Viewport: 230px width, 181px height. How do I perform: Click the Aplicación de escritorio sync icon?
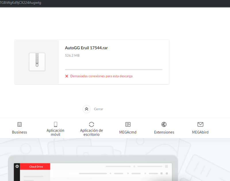(x=91, y=124)
